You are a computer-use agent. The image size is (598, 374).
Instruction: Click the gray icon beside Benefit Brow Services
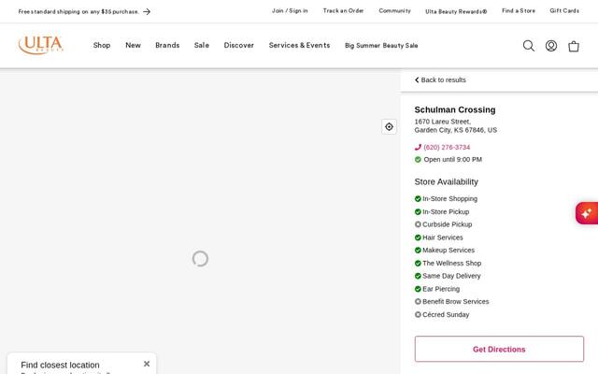tap(418, 301)
